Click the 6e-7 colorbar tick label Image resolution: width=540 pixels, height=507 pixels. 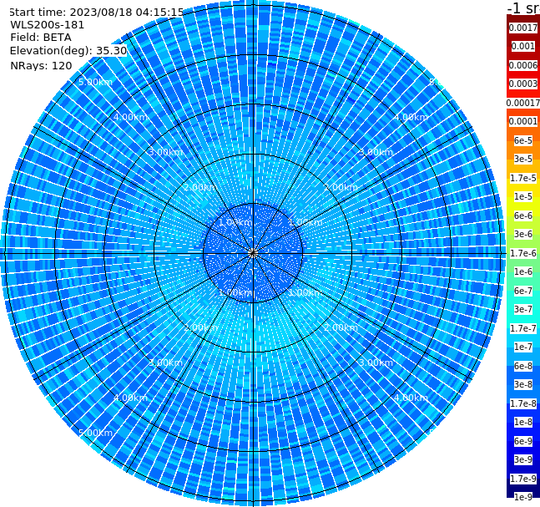523,291
